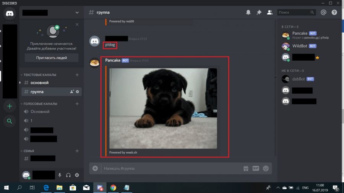Viewport: 344px width, 193px height.
Task: Add a server with green plus icon
Action: (10, 106)
